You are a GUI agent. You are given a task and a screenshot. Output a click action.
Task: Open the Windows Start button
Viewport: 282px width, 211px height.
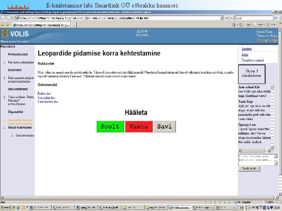point(5,207)
